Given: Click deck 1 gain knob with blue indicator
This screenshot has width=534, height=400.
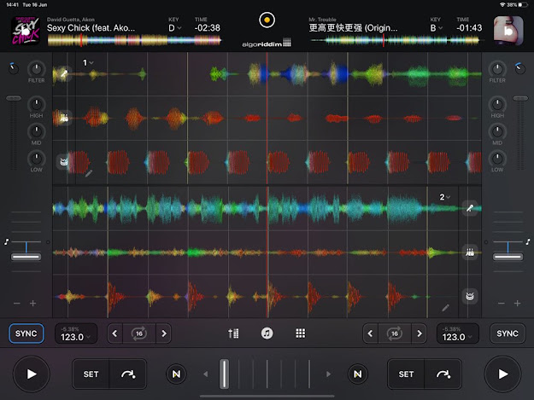Looking at the screenshot, I should click(x=14, y=68).
